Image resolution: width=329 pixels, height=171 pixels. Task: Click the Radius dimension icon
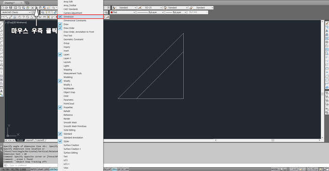point(20,17)
